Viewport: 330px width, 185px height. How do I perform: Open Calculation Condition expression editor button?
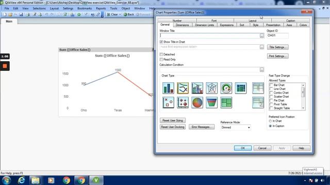tap(261, 70)
